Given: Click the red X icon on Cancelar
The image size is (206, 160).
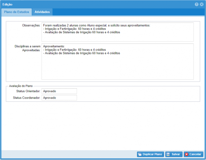Looking at the screenshot, I should 187,154.
